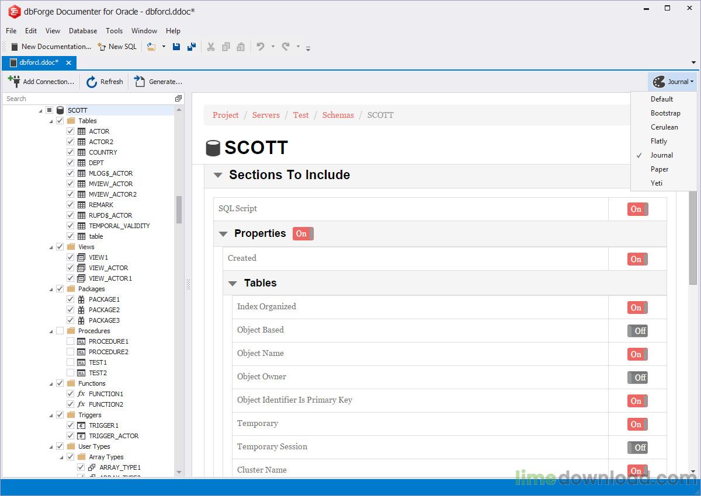Click the Schemas breadcrumb link
701x496 pixels.
338,115
